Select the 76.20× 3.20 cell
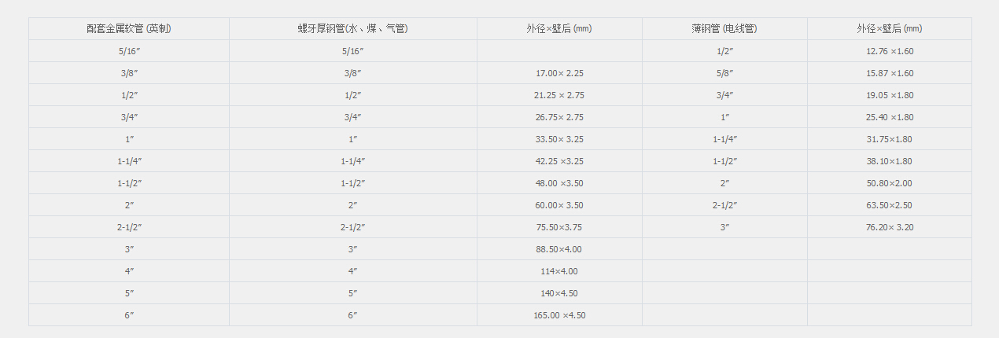 890,227
